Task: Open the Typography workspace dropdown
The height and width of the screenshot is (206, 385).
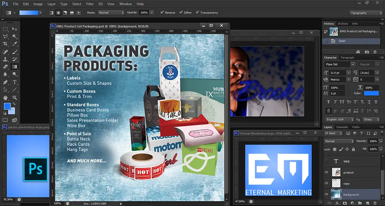Action: 366,13
